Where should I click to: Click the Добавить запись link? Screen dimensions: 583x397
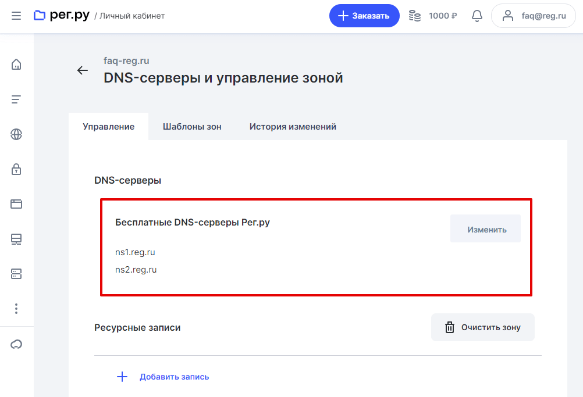[174, 377]
